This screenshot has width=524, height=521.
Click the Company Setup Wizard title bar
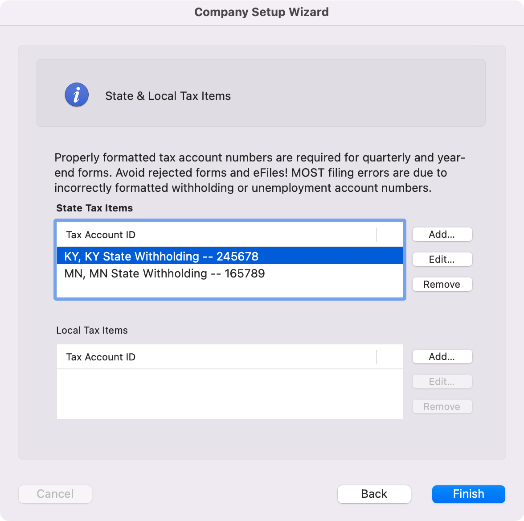[262, 12]
